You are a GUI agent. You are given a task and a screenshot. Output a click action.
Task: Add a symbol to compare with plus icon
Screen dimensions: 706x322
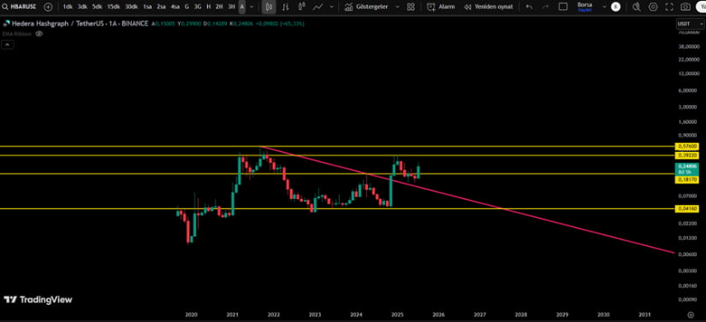(48, 7)
